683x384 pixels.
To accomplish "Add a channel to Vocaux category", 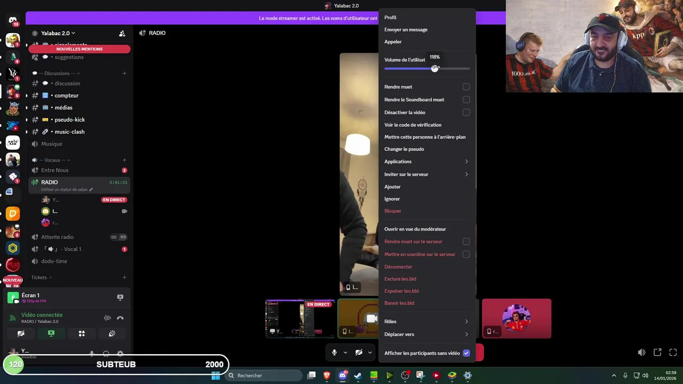I will tap(124, 160).
